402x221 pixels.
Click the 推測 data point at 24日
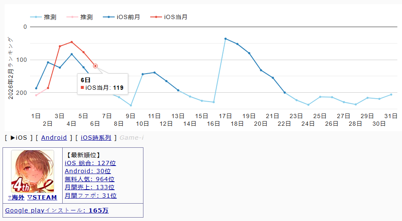coord(308,105)
